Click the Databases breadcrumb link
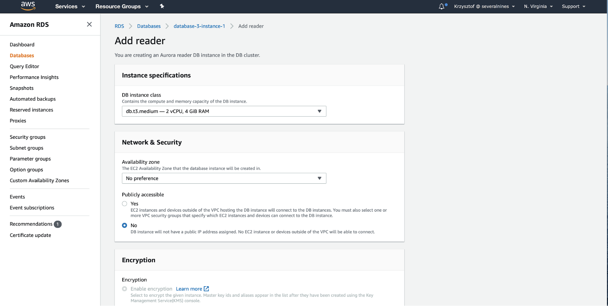The image size is (608, 306). (149, 26)
